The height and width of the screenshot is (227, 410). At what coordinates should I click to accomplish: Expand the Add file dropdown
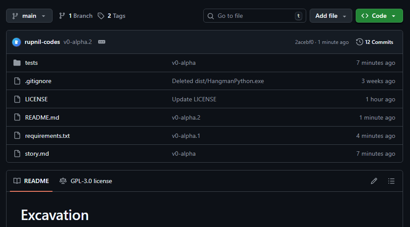(x=331, y=16)
